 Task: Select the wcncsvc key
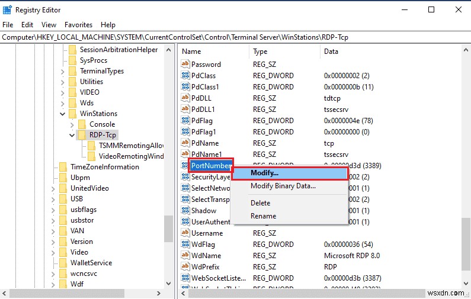pyautogui.click(x=84, y=274)
